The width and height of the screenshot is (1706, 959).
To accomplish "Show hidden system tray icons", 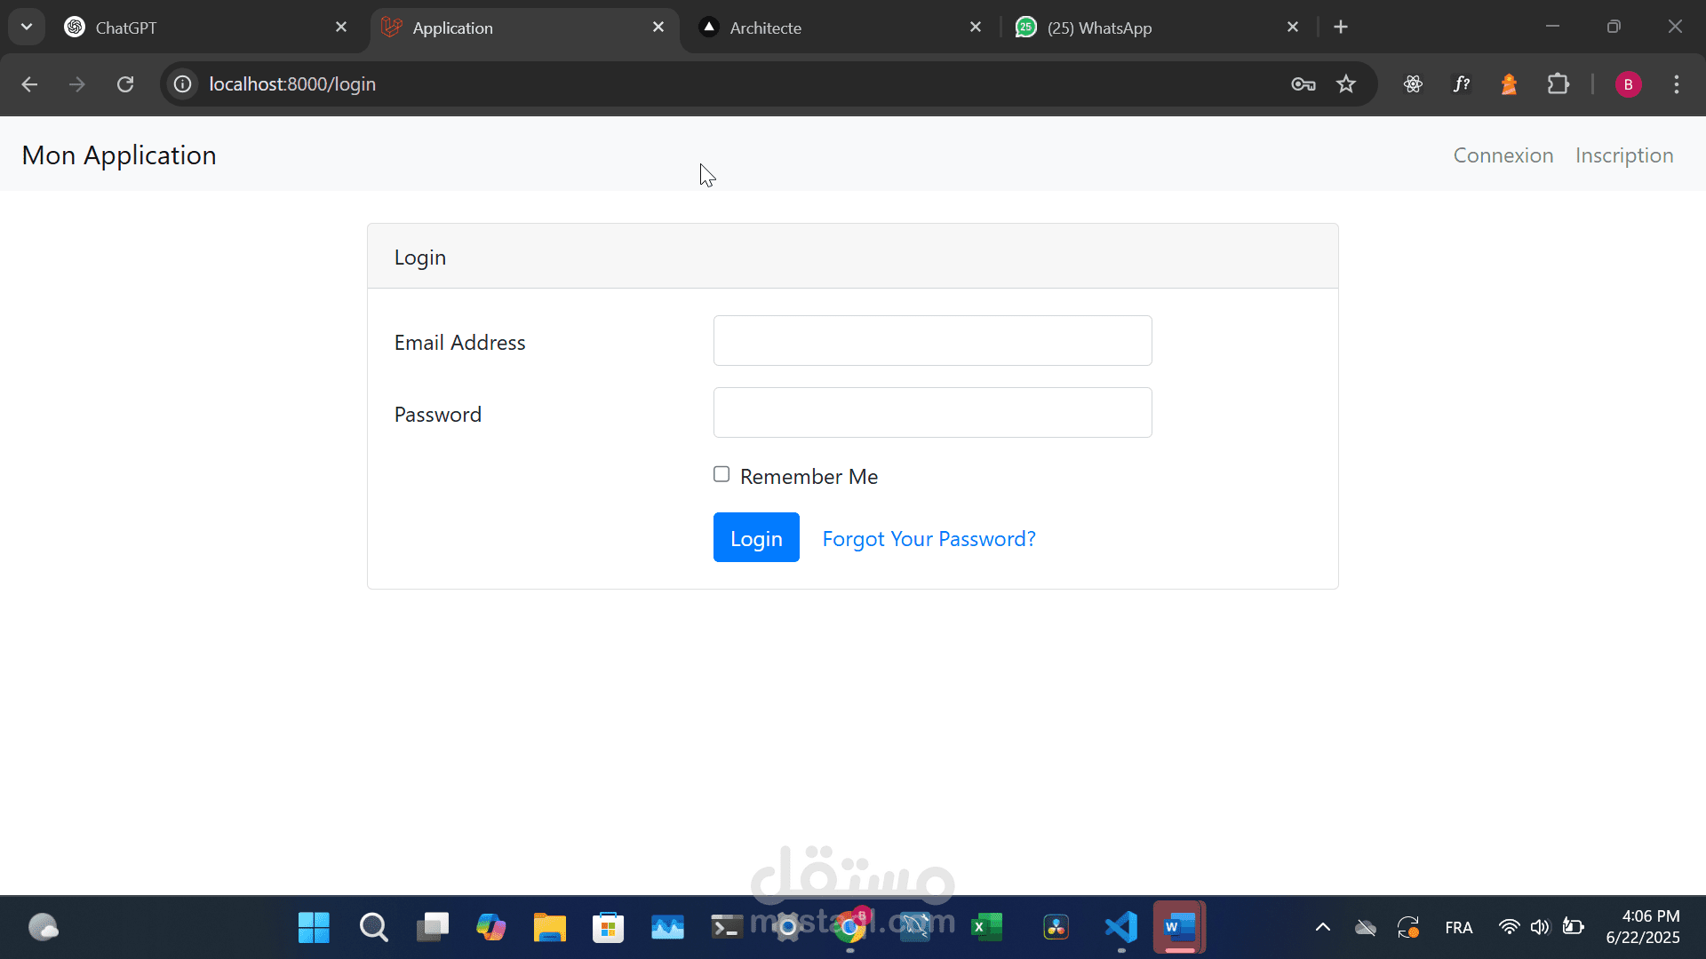I will (1322, 927).
